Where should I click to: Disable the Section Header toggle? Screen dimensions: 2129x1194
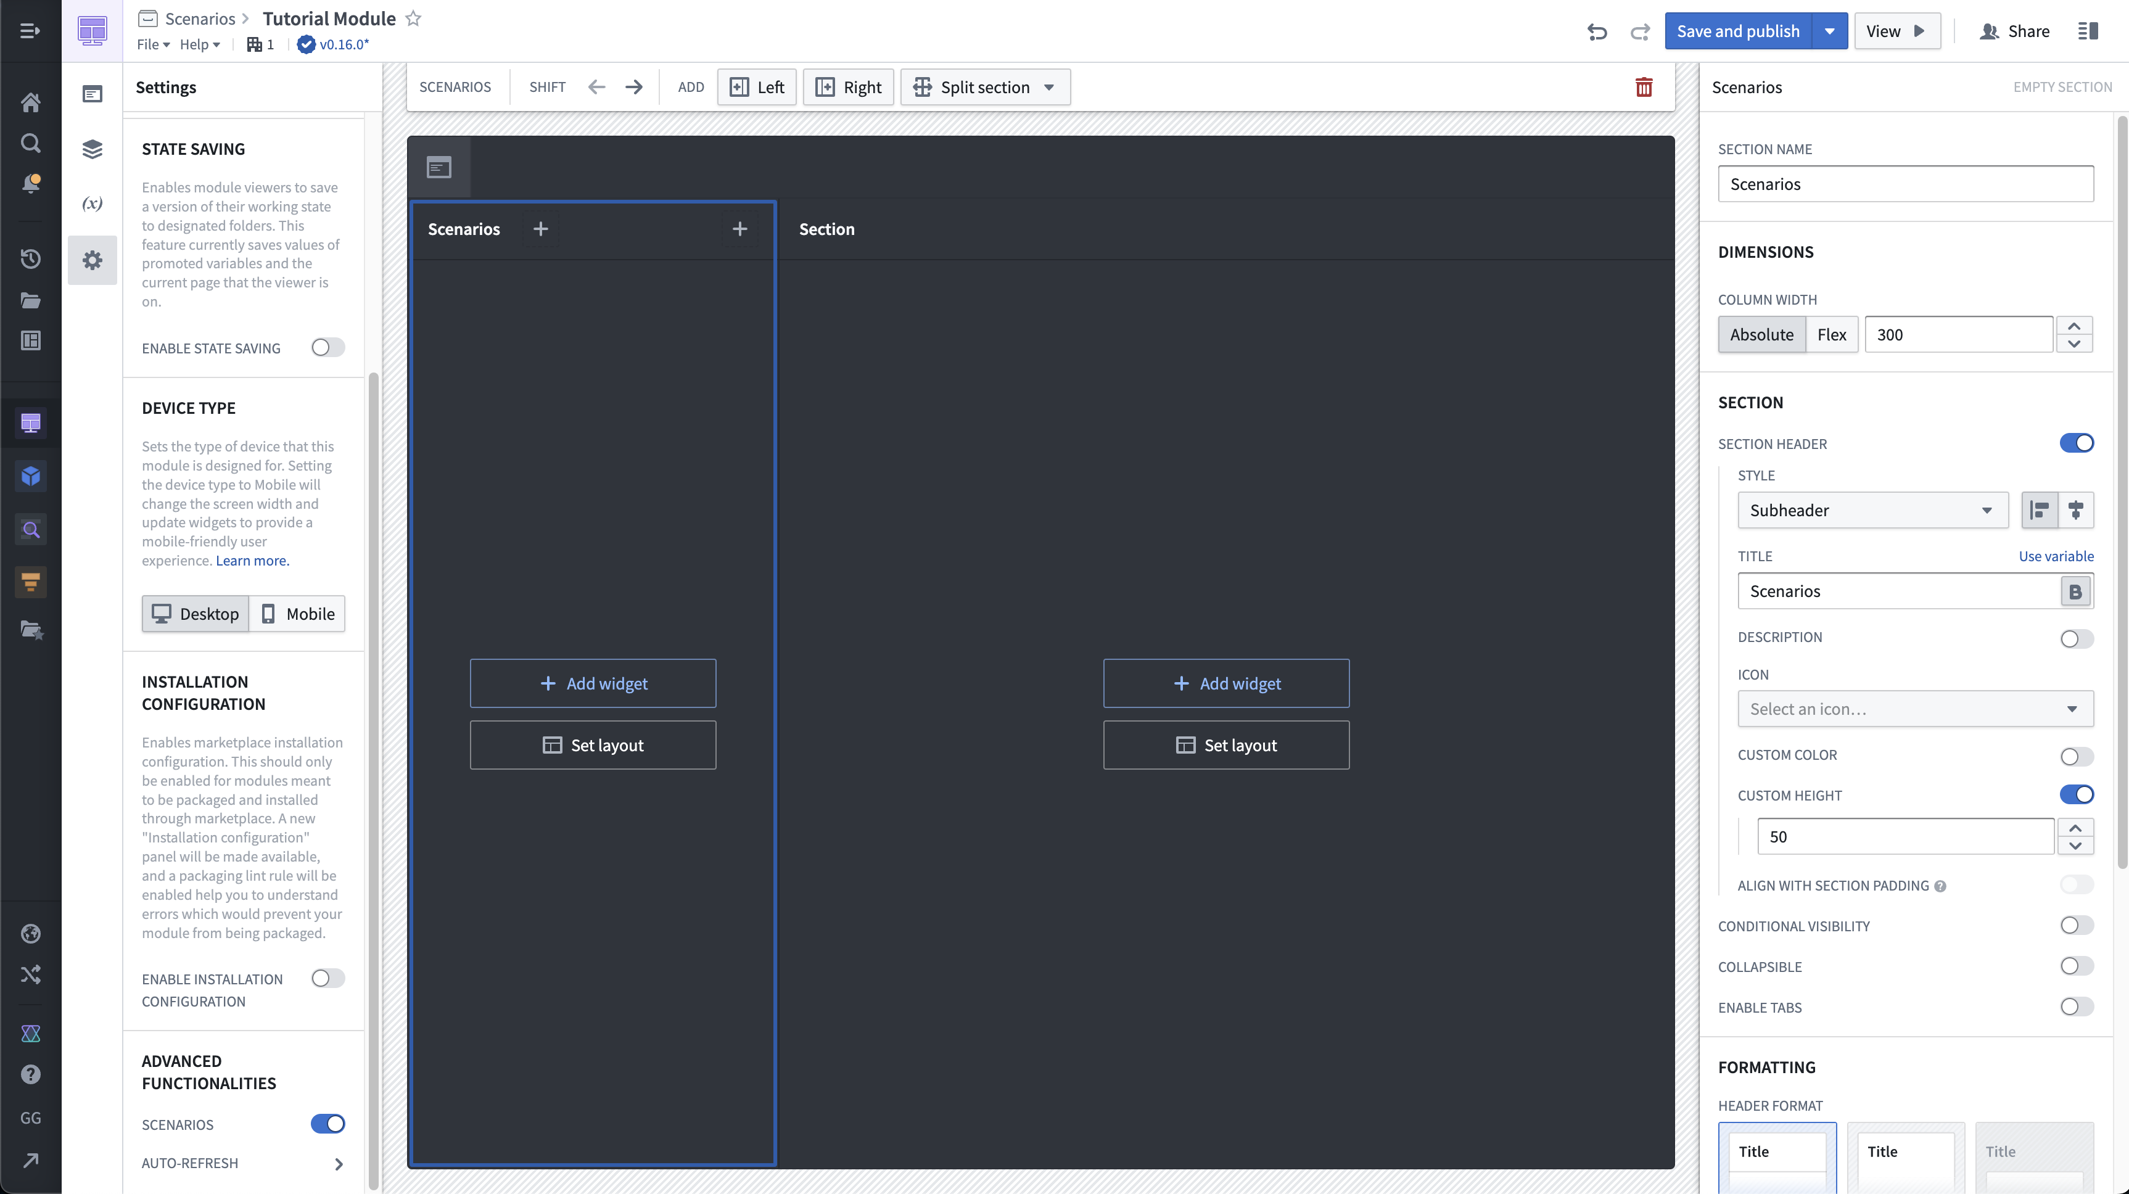point(2076,443)
